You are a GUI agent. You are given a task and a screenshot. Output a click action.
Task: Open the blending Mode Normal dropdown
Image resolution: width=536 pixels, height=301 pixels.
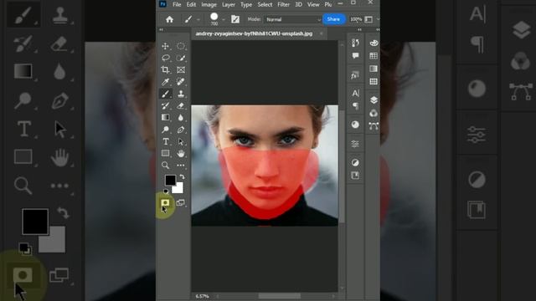click(x=293, y=19)
